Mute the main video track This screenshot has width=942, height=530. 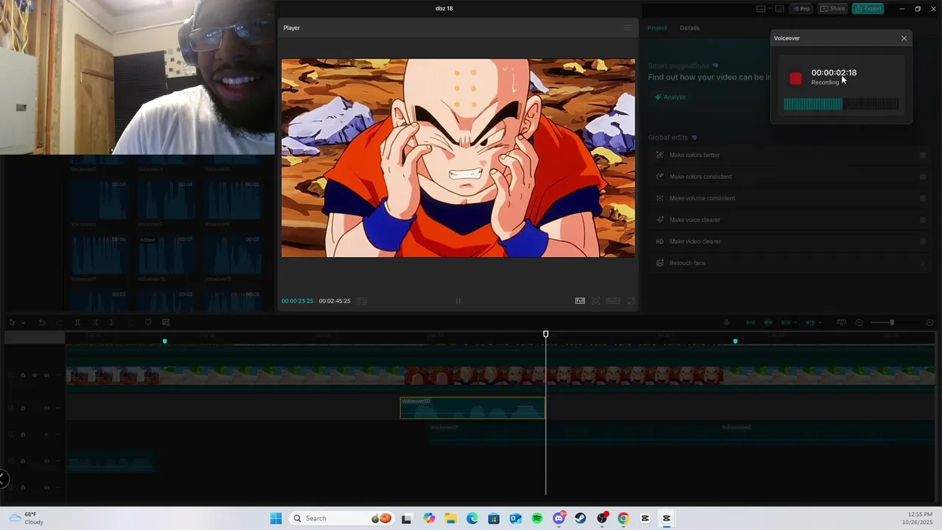(x=46, y=375)
